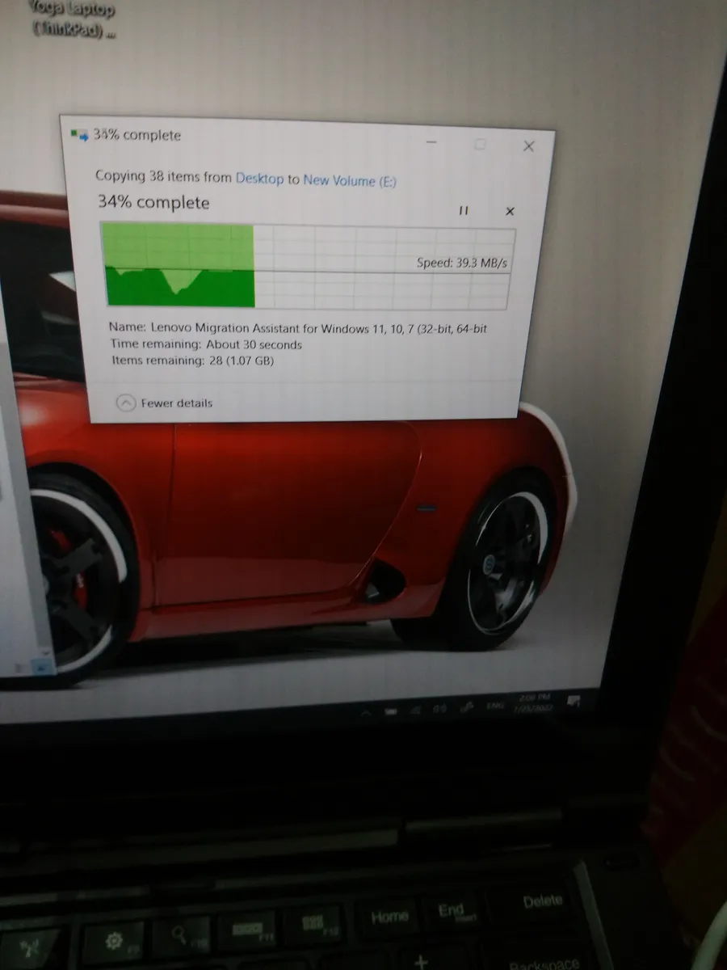Close the copy progress window
727x970 pixels.
(528, 146)
